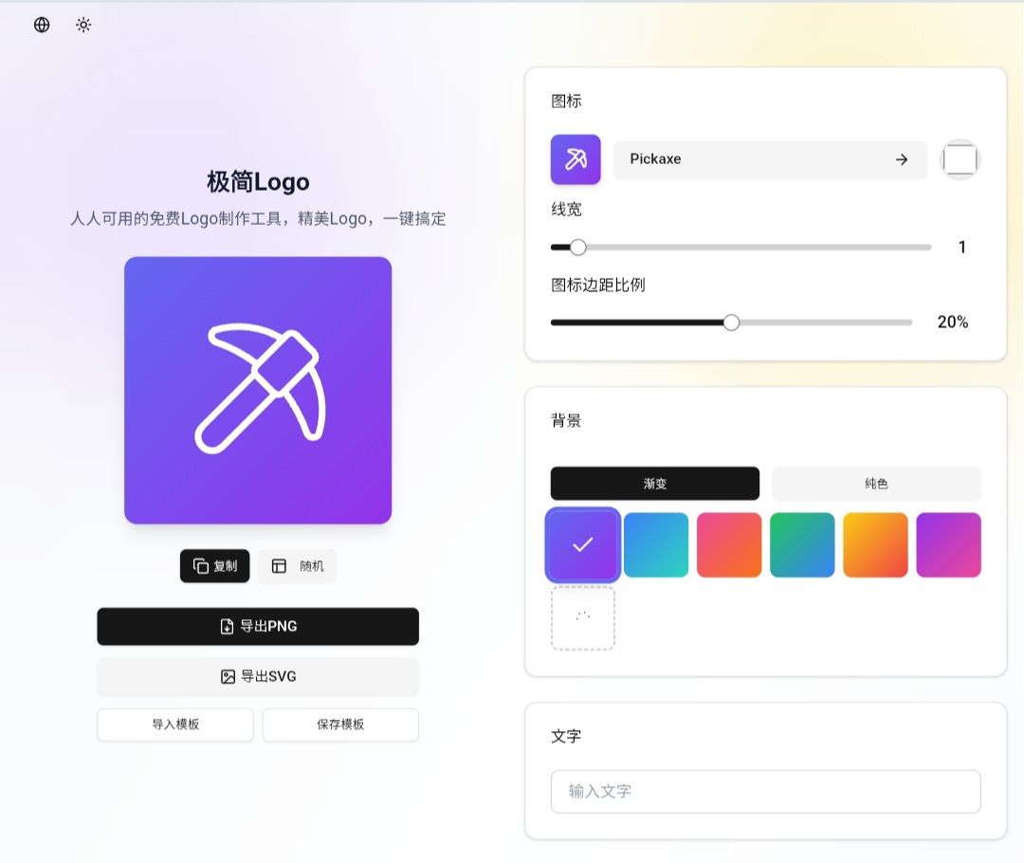
Task: Click the image icon on 导出SVG button
Action: [x=227, y=676]
